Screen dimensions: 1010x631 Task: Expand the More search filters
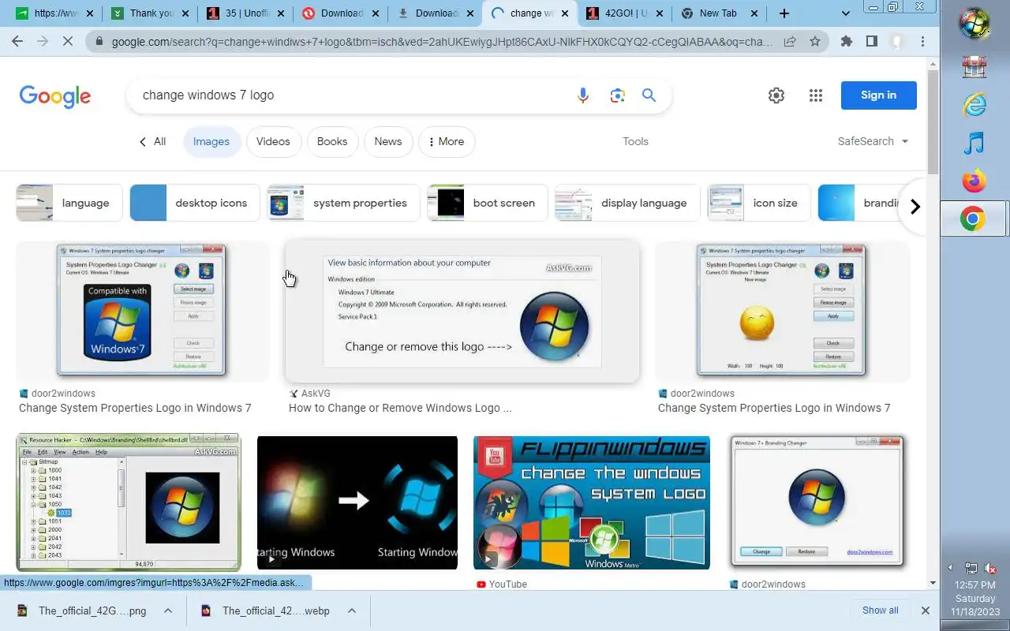pos(447,142)
